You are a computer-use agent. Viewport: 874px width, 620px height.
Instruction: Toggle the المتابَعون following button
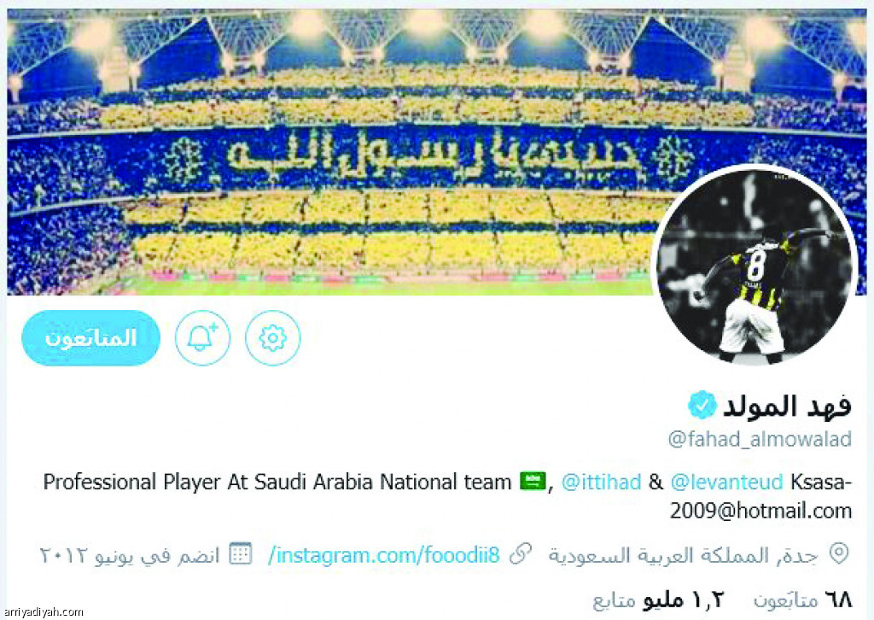click(90, 338)
